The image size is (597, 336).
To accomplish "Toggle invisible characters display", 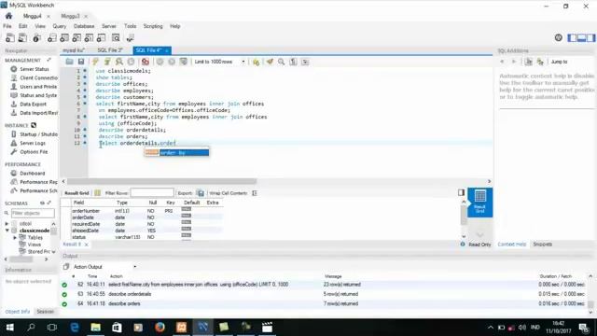I will 293,62.
